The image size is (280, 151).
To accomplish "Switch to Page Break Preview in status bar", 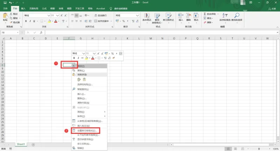I will pos(243,149).
